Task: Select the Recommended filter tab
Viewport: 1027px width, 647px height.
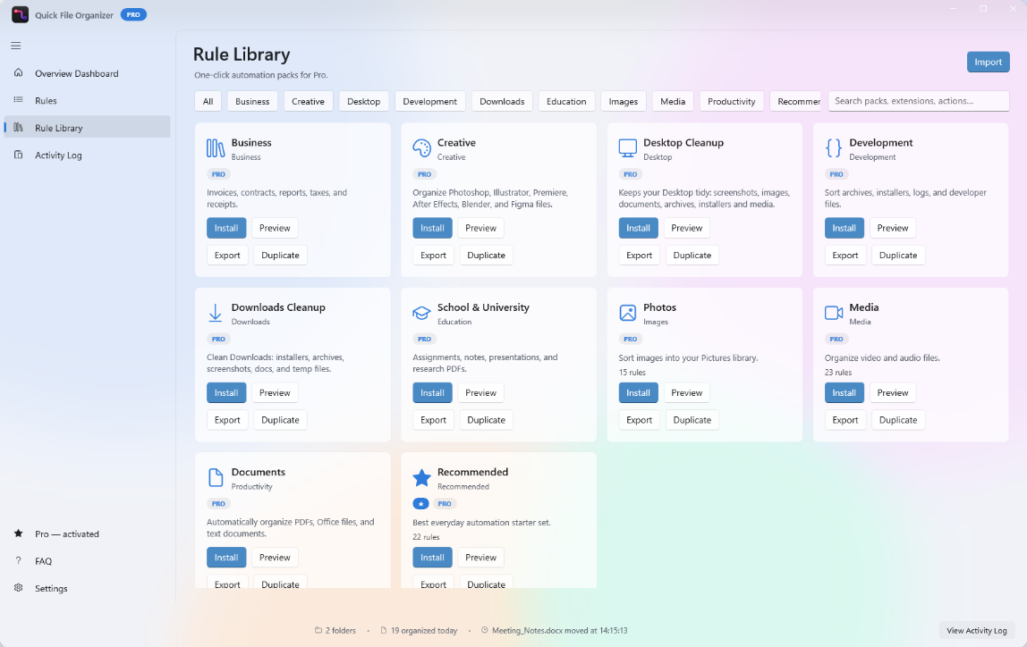Action: point(796,101)
